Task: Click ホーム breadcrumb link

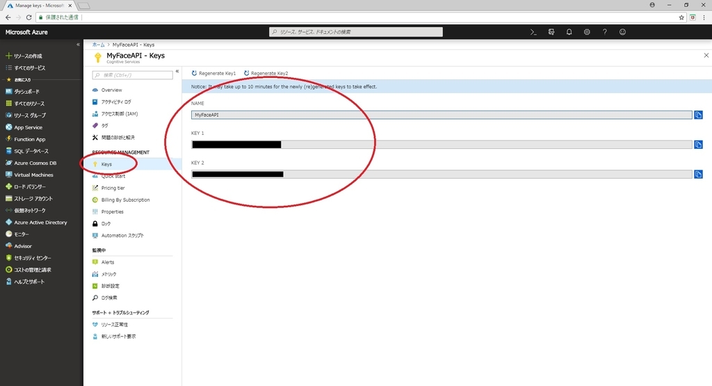Action: [x=98, y=45]
